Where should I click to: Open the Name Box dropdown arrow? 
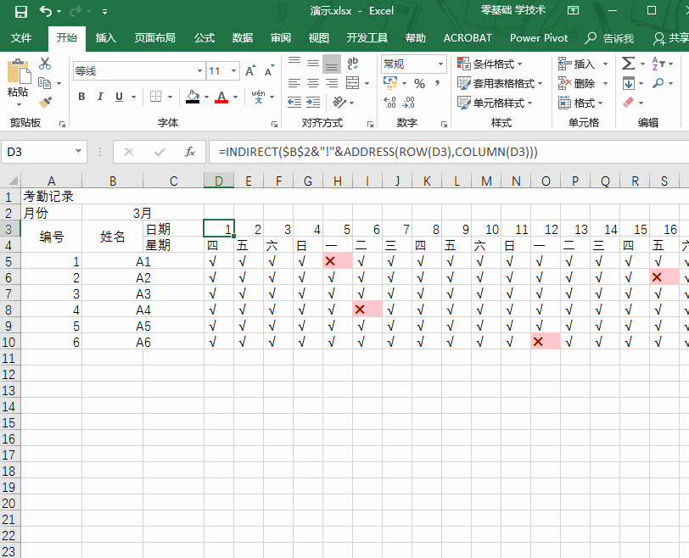(x=78, y=152)
